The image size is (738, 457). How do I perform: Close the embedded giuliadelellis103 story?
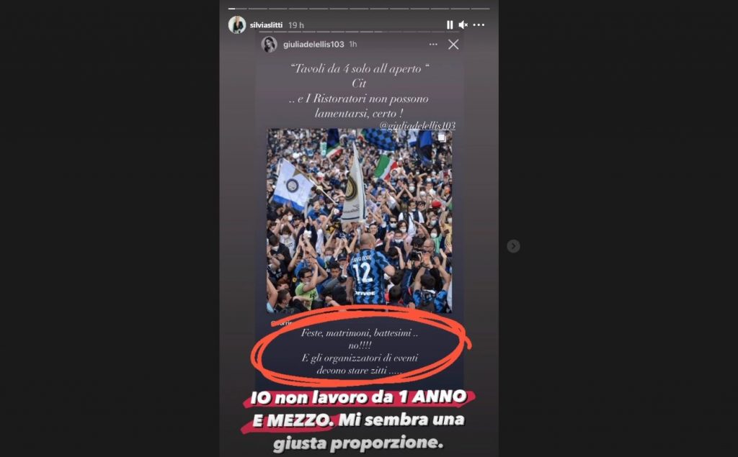pyautogui.click(x=453, y=44)
